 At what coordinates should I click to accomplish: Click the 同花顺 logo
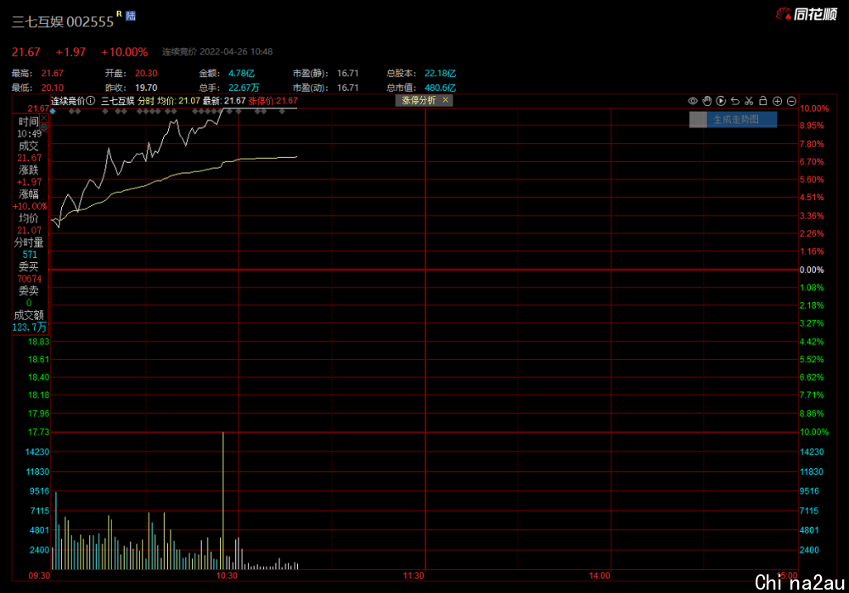(807, 14)
